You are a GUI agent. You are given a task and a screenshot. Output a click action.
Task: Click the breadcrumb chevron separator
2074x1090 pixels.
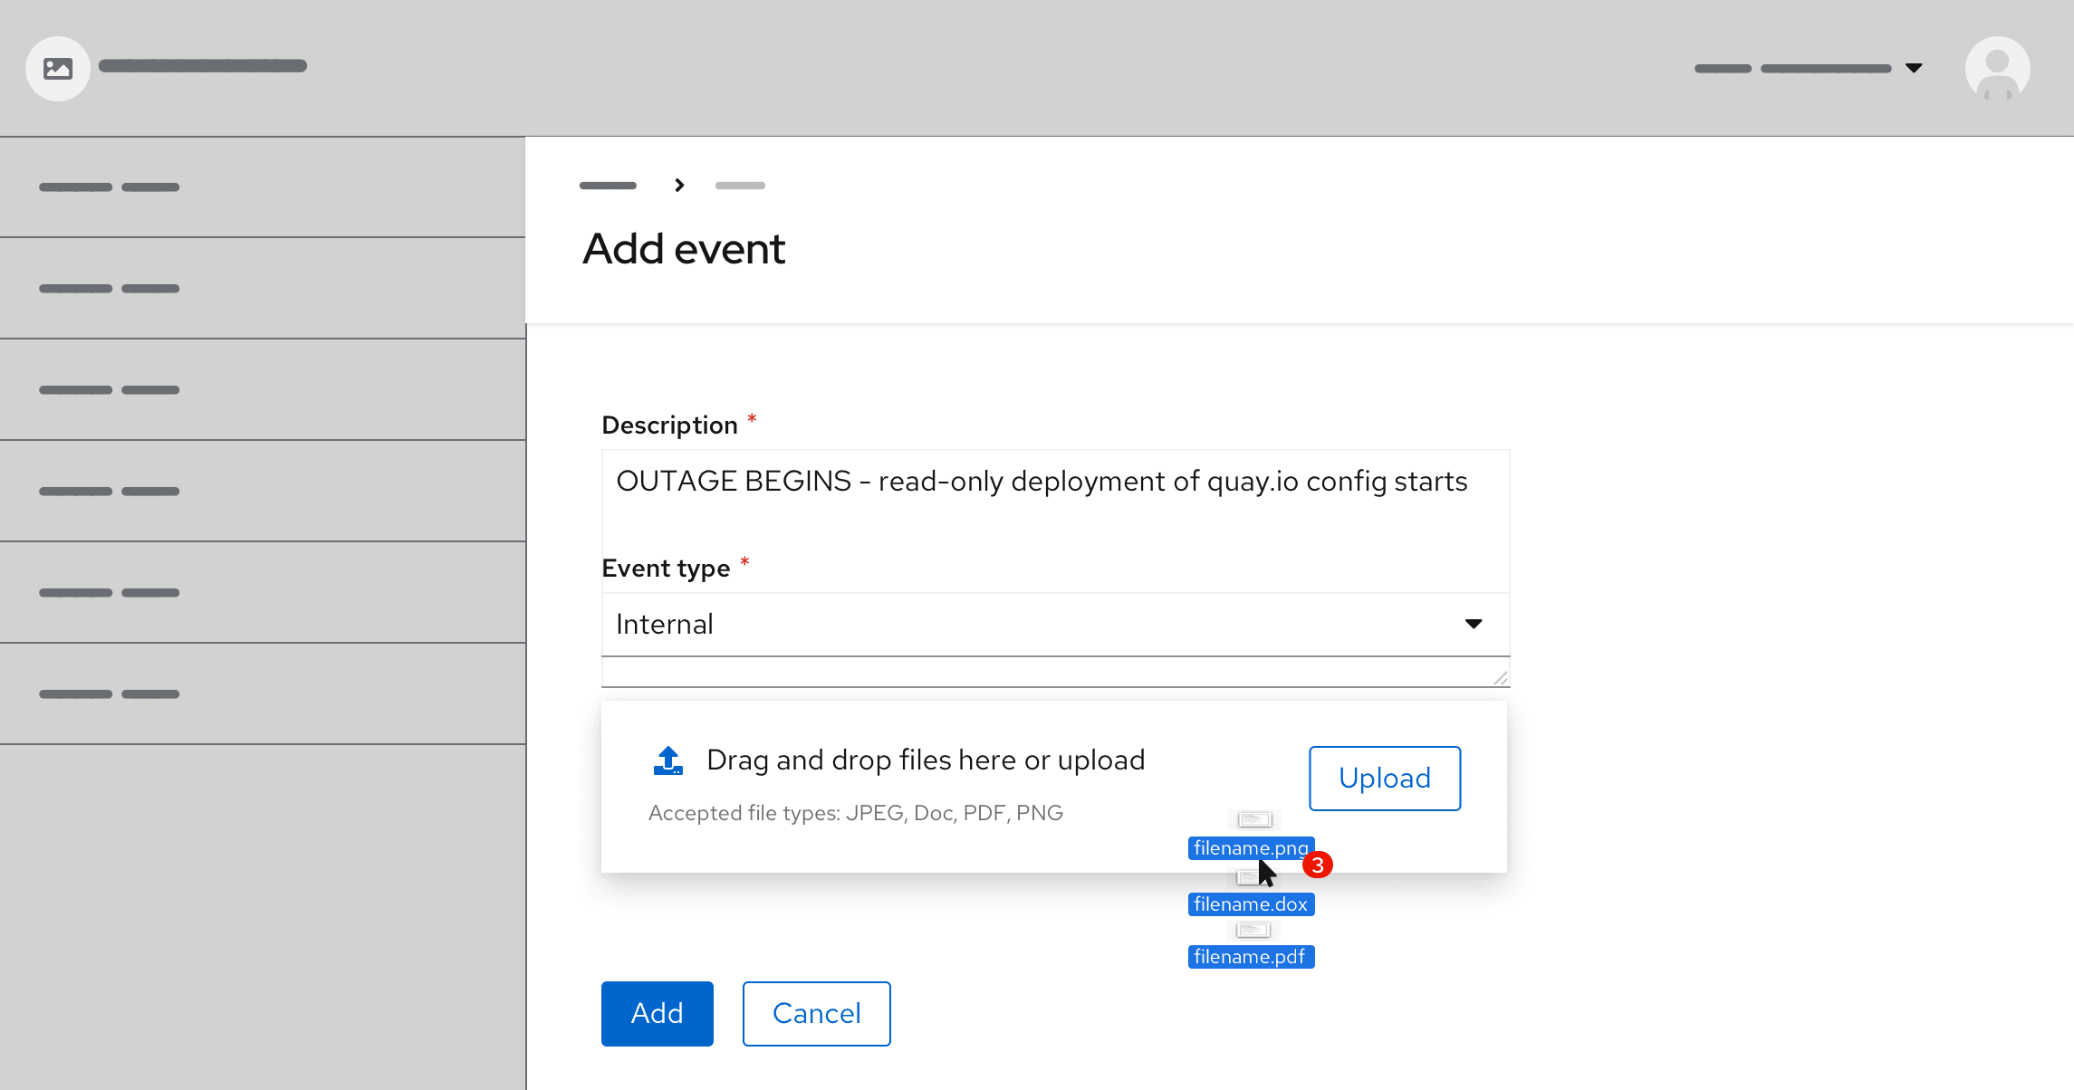pyautogui.click(x=679, y=186)
